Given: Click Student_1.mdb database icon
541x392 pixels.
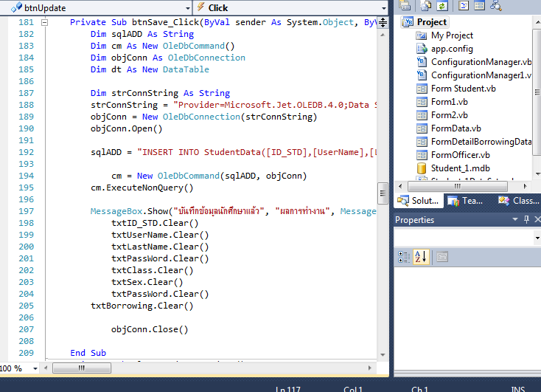Looking at the screenshot, I should pyautogui.click(x=422, y=168).
